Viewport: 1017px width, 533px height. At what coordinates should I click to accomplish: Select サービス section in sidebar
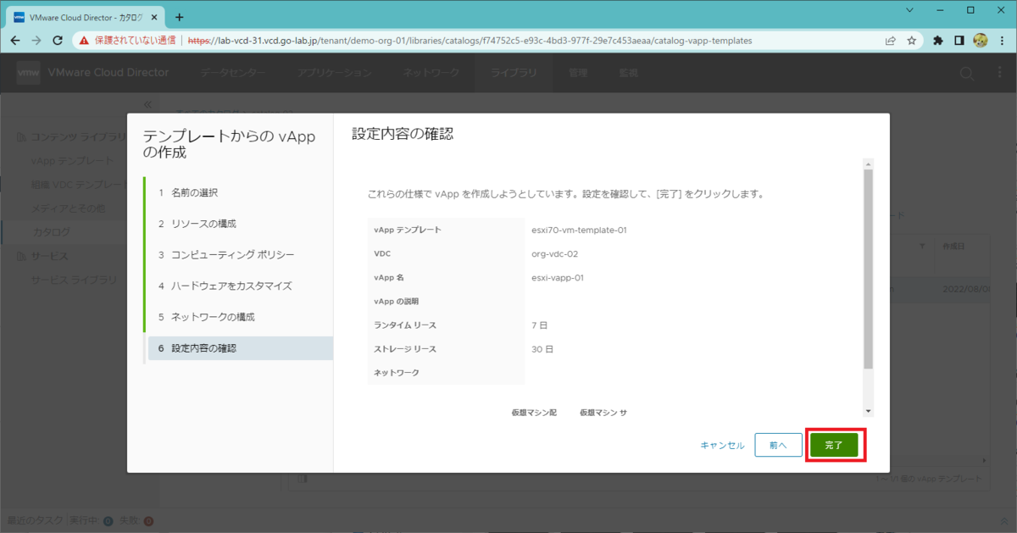[x=49, y=256]
